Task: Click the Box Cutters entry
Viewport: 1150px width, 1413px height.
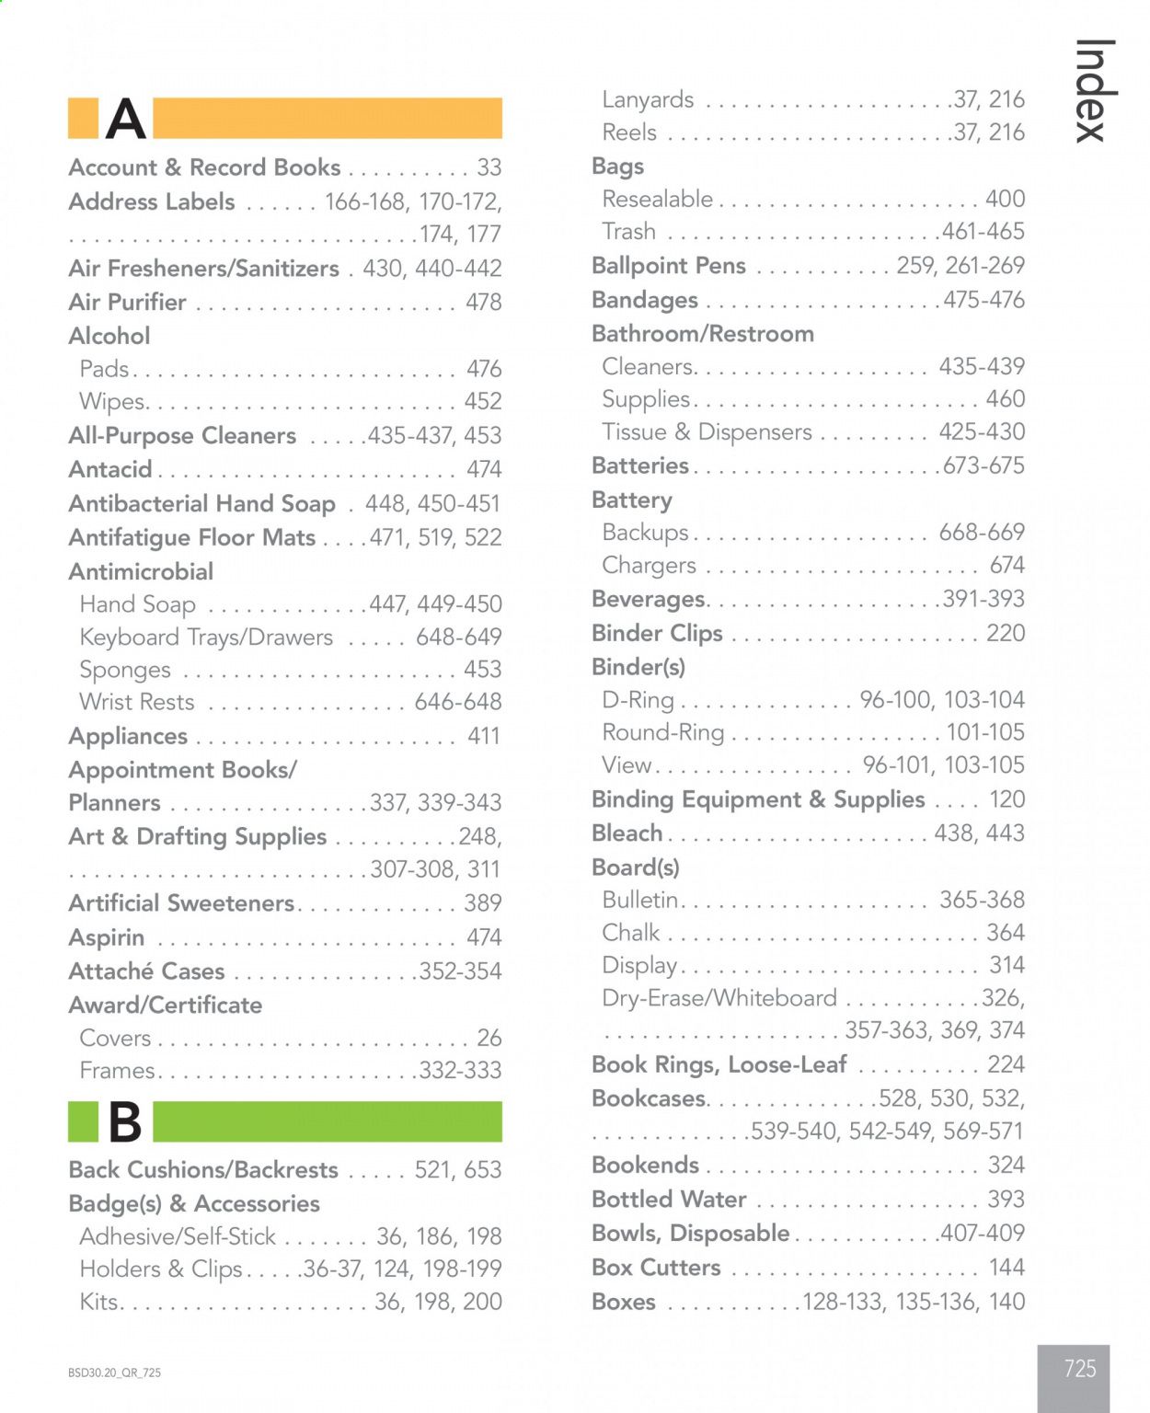Action: tap(808, 1267)
